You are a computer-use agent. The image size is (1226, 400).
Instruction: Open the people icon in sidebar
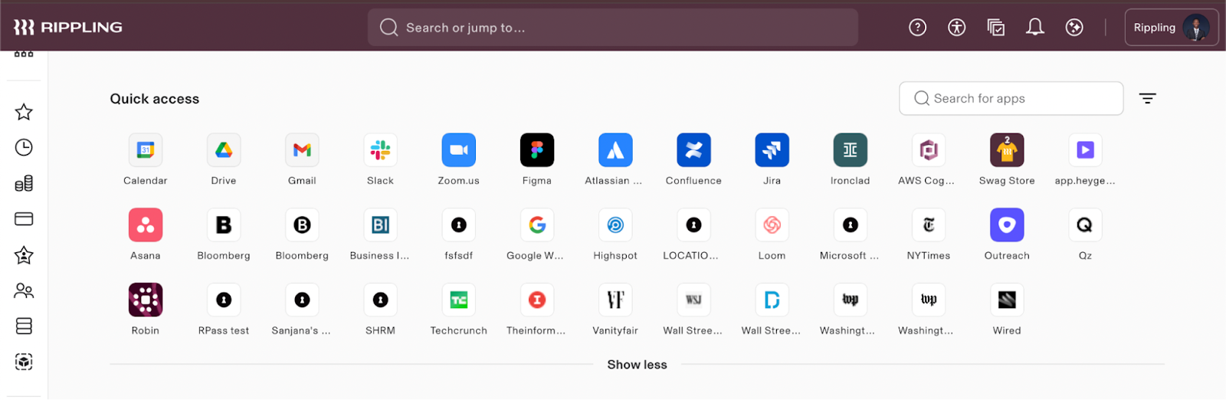click(x=24, y=290)
